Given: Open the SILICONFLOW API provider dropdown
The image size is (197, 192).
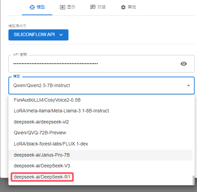Looking at the screenshot, I should [x=38, y=35].
